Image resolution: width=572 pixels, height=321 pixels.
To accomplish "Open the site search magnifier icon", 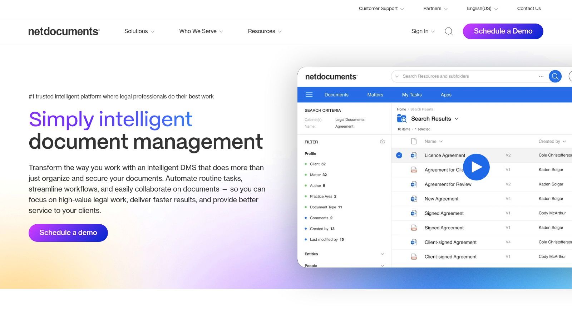I will point(449,31).
